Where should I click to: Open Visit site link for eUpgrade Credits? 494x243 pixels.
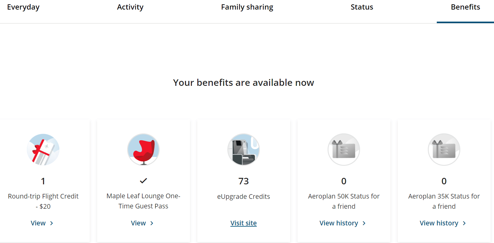click(x=243, y=223)
